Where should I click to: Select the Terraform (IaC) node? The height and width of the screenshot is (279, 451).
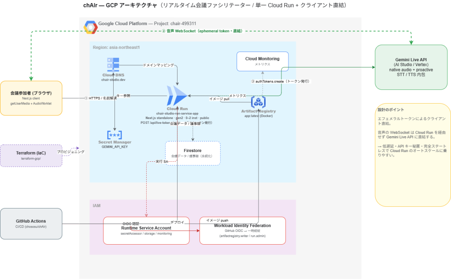pos(31,156)
